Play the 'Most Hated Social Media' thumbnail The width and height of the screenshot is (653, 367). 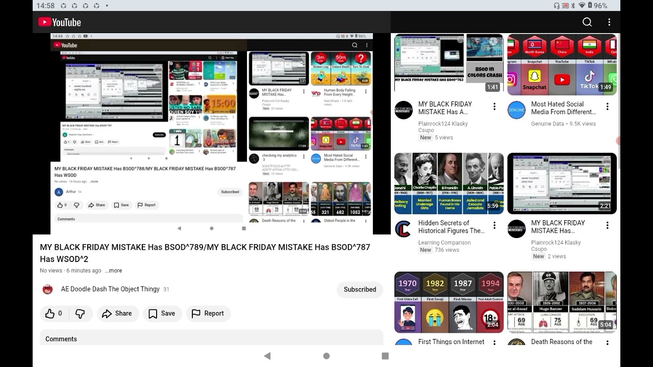click(x=562, y=64)
